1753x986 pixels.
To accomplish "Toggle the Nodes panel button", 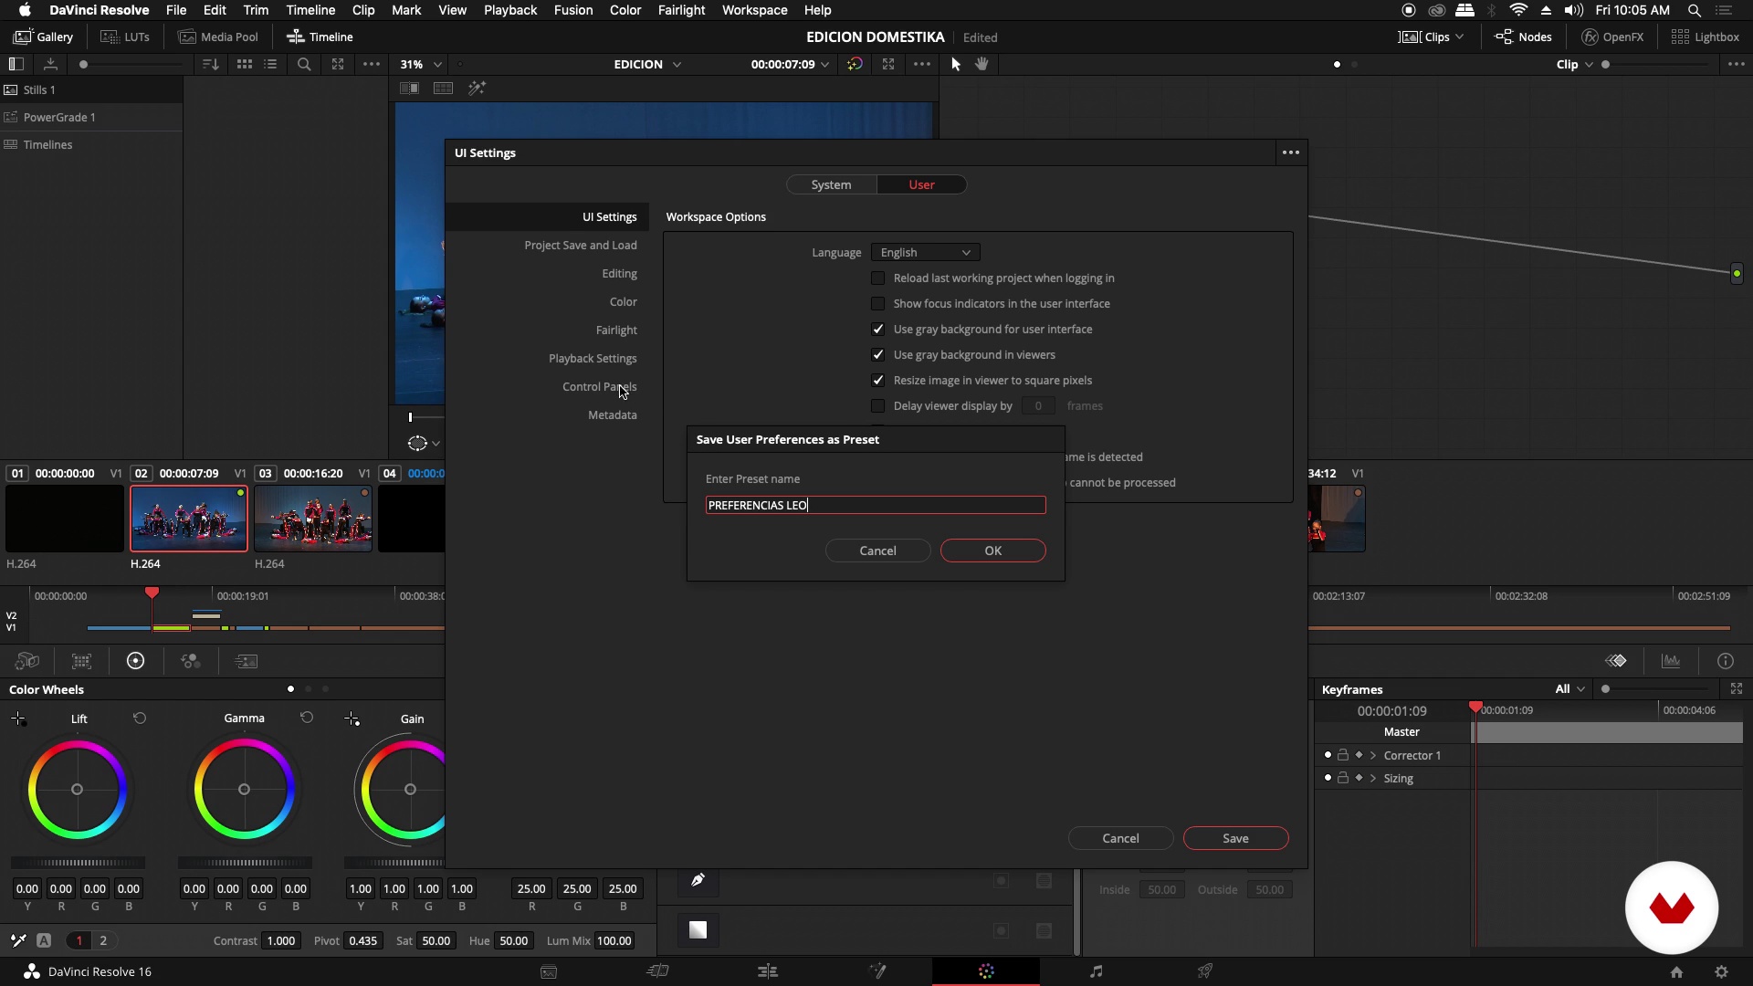I will pyautogui.click(x=1523, y=37).
